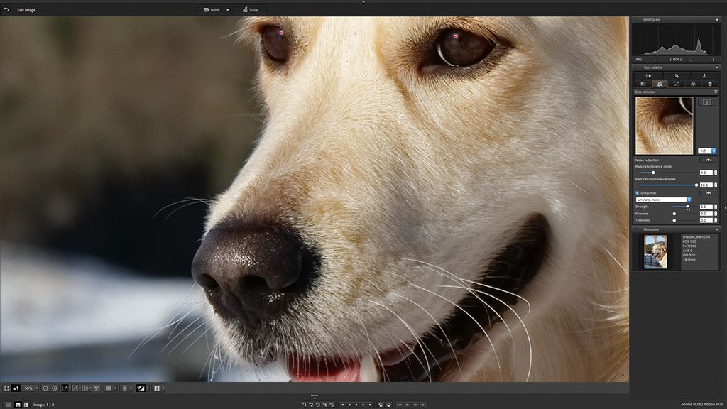
Task: Click the zoom in magnifier icon
Action: [x=53, y=388]
